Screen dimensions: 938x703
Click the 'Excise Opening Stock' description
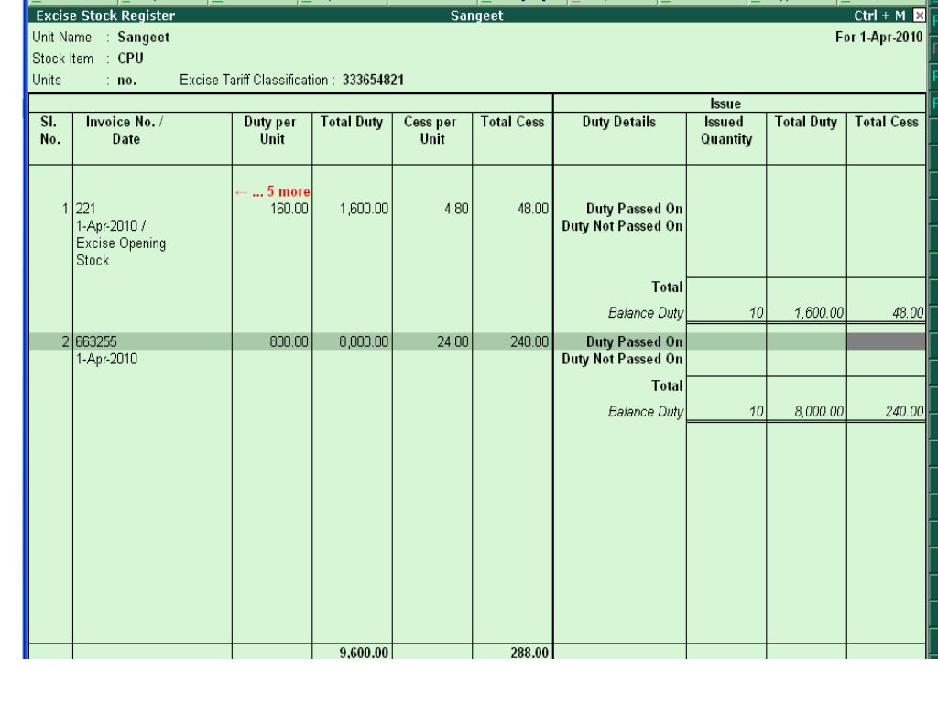pos(121,252)
